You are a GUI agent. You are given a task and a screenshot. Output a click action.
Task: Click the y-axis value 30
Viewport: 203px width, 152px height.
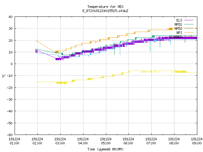10,28
